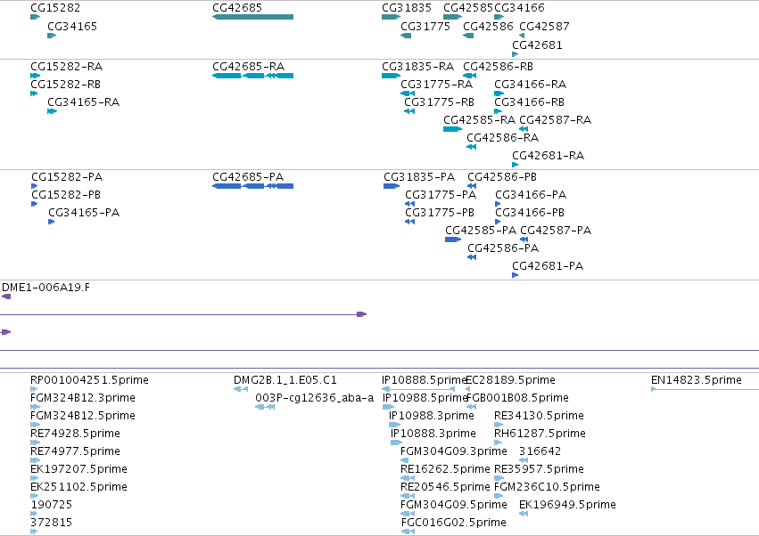Click the CG42681 gene label

pyautogui.click(x=537, y=45)
